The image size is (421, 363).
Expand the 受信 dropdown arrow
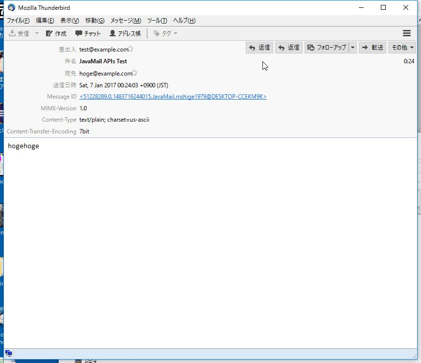point(37,33)
